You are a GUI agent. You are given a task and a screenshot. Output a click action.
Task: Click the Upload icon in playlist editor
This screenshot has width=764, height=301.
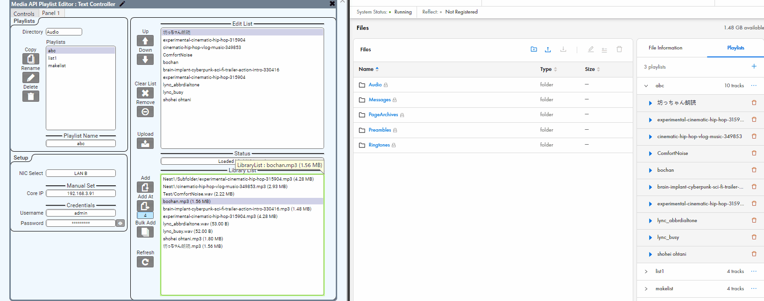pos(145,144)
